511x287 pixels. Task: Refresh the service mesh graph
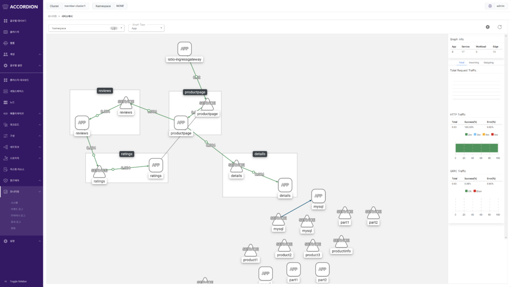pyautogui.click(x=500, y=27)
